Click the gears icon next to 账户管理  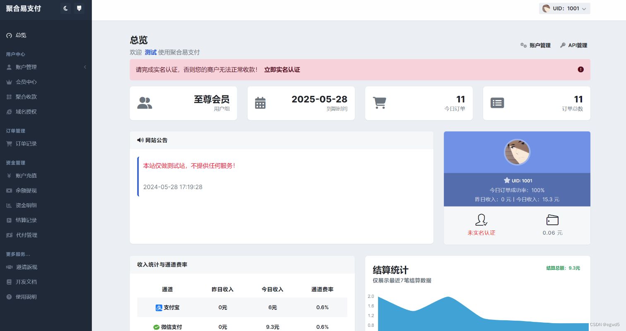(524, 45)
